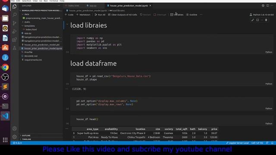276x155 pixels.
Task: Open requirements.txt in the explorer
Action: [x=33, y=60]
